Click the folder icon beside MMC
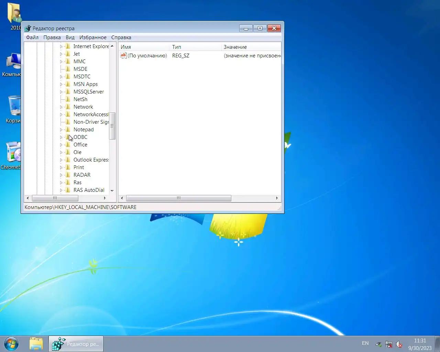Screen dimensions: 440x352 68,62
